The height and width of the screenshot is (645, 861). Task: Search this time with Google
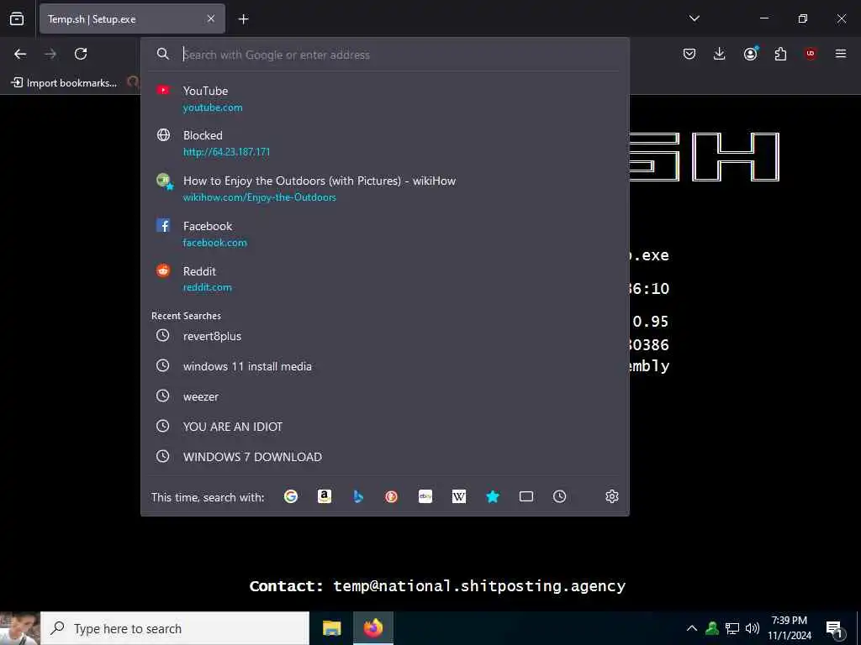291,496
